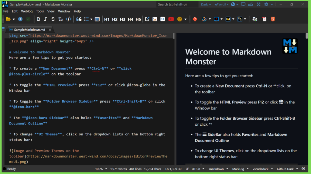The image size is (311, 174).
Task: Export to PDF using the PDF icon
Action: tap(264, 19)
